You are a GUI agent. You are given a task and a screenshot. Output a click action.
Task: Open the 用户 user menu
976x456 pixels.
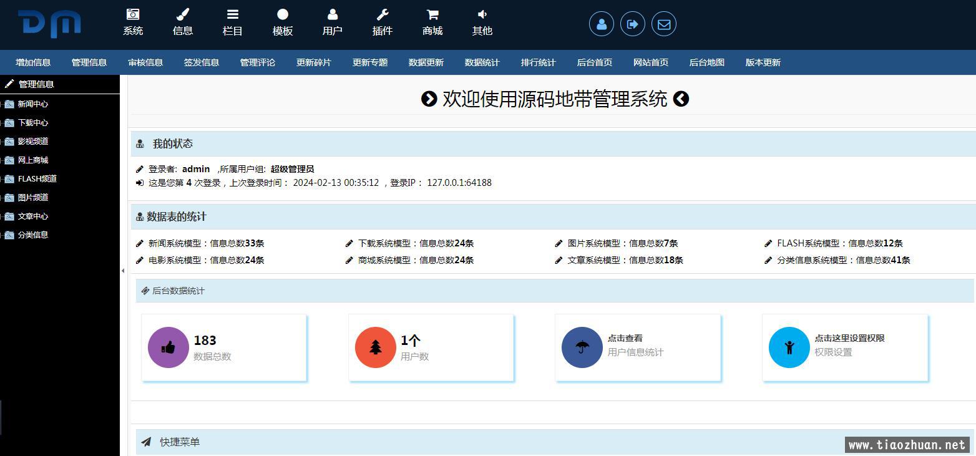tap(333, 22)
